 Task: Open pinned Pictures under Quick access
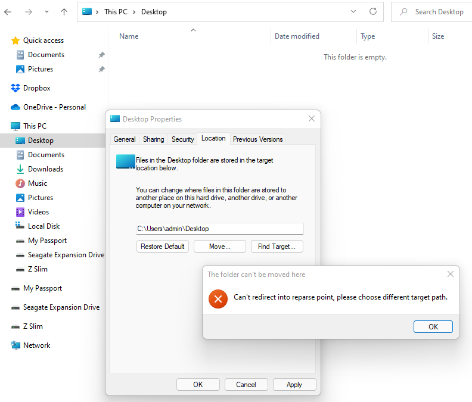pos(41,69)
